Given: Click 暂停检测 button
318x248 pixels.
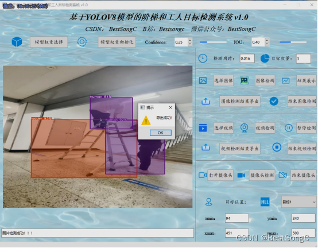Looking at the screenshot, I should (x=307, y=128).
